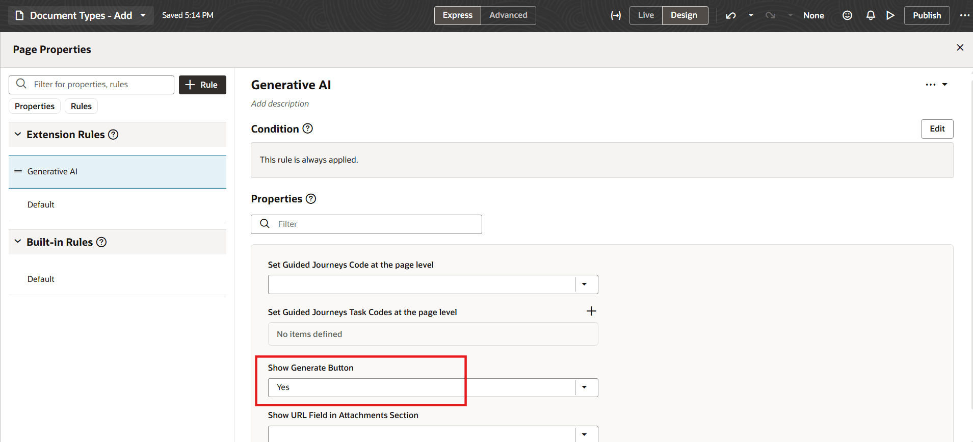Click the variables brackets icon
The image size is (973, 442).
(616, 15)
